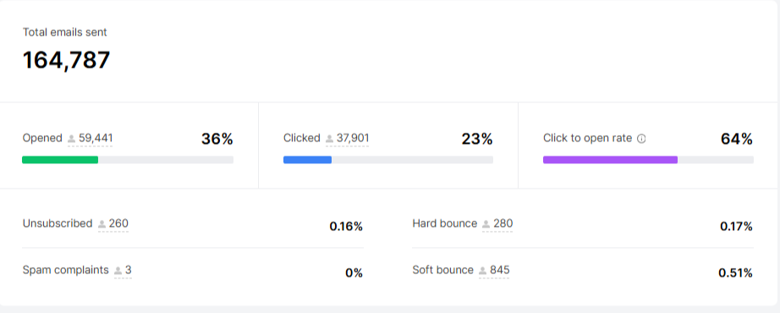Click the 164,787 total emails sent figure
Viewport: 780px width, 313px height.
[x=66, y=60]
